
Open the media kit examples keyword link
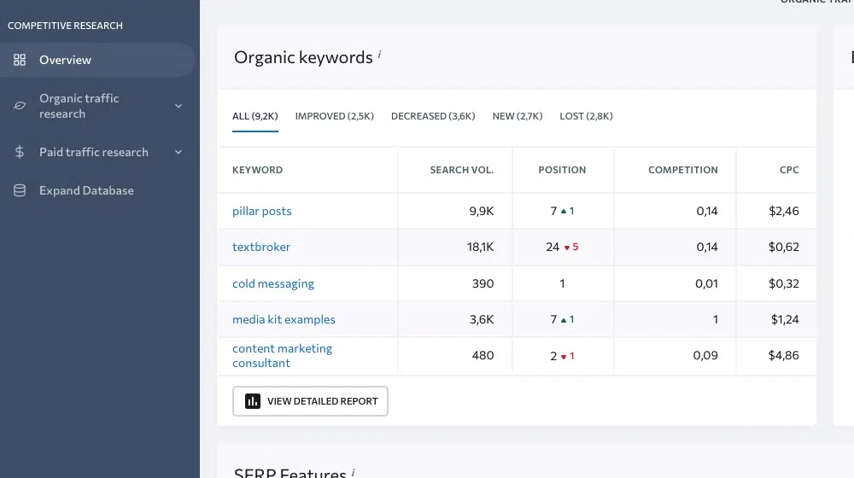point(284,319)
